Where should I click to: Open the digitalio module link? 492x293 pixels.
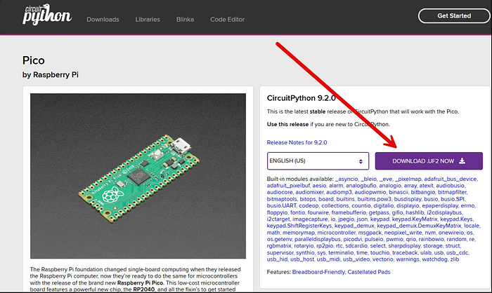384,205
